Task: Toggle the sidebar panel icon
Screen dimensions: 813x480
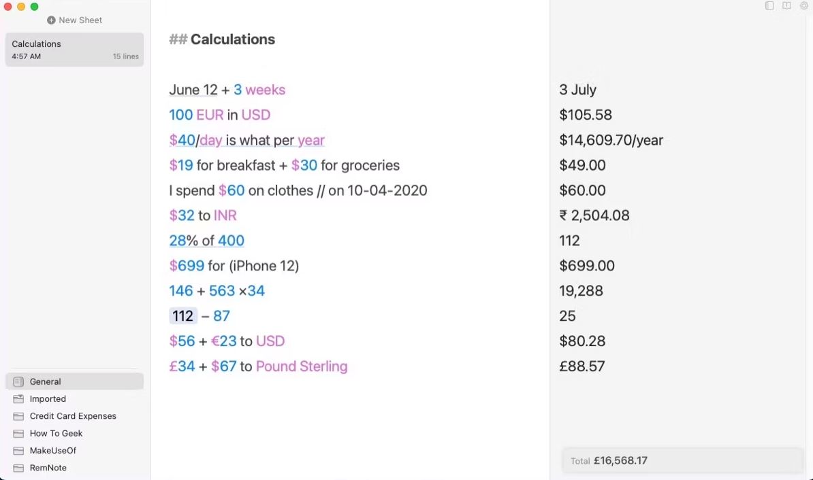Action: 769,5
